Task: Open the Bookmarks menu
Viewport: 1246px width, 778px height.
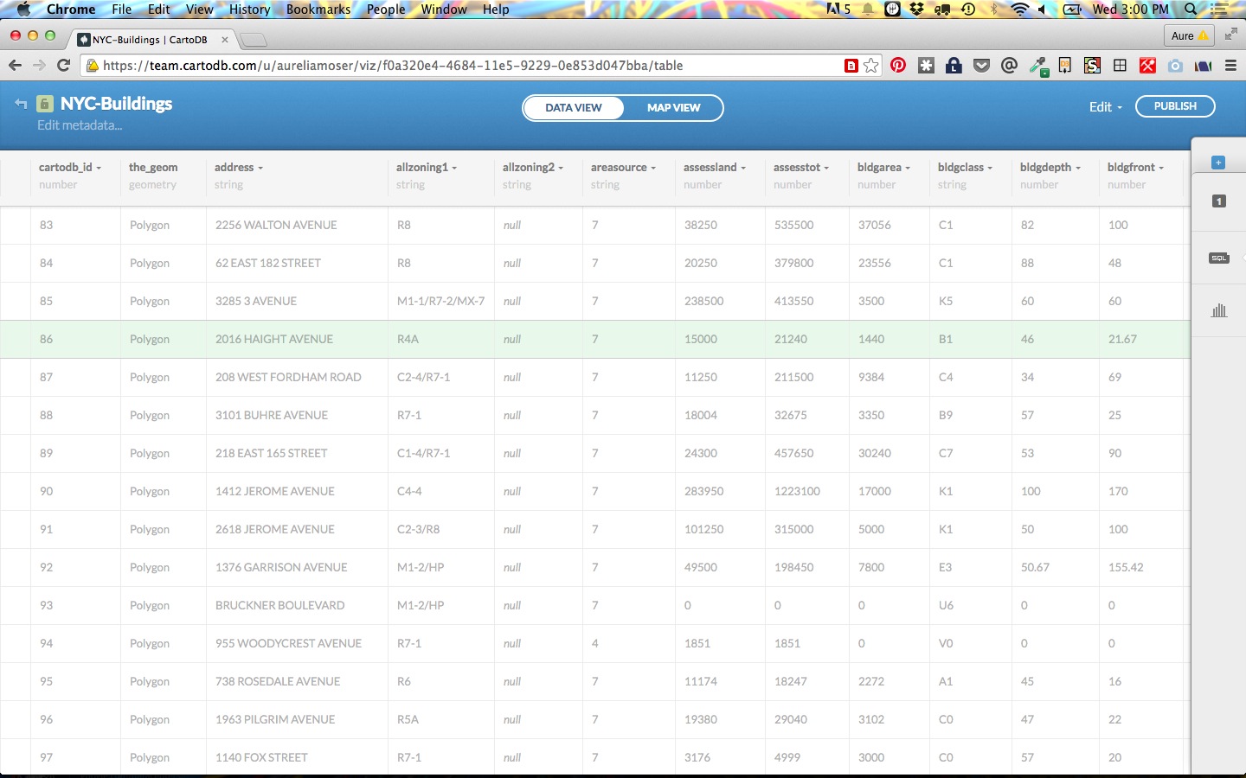Action: (318, 10)
